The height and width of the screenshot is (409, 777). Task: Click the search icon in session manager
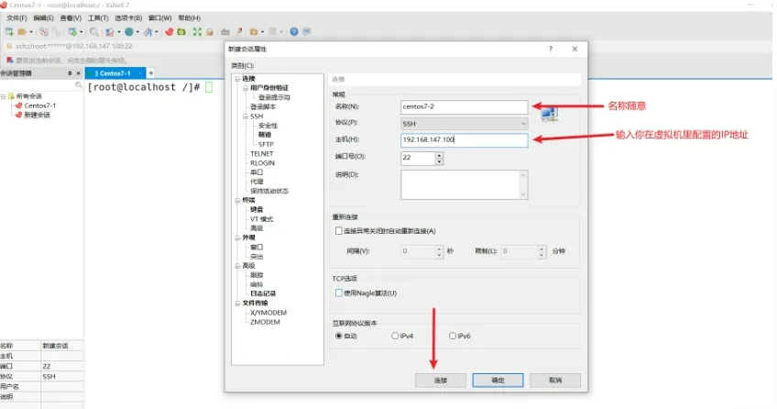[78, 85]
